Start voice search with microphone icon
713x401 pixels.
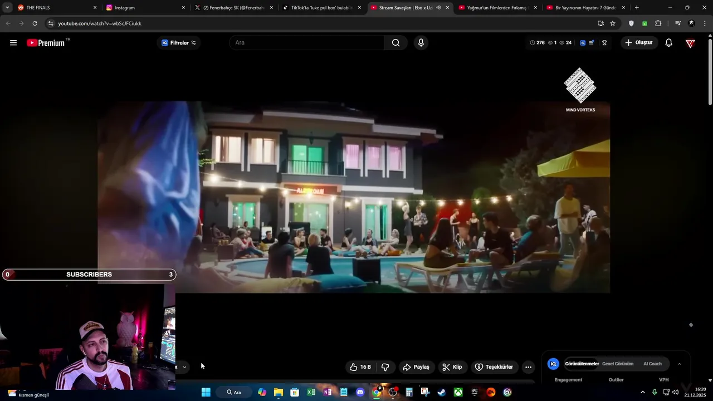click(421, 43)
